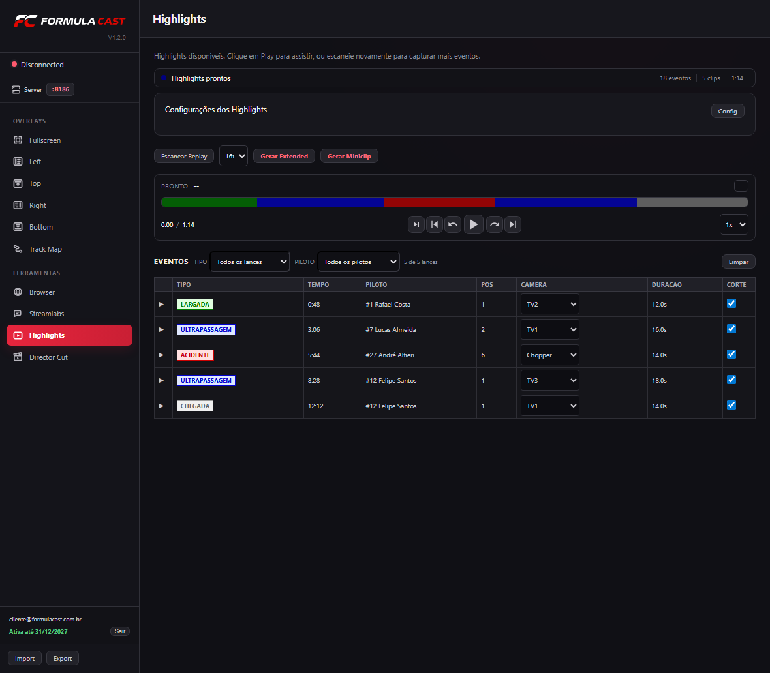Viewport: 770px width, 673px height.
Task: Seek to the red segment of the timeline
Action: [x=439, y=202]
